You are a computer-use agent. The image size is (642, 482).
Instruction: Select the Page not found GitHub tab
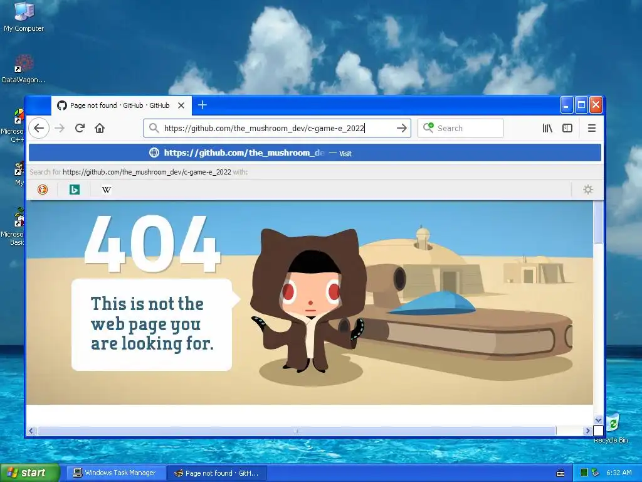[x=121, y=105]
